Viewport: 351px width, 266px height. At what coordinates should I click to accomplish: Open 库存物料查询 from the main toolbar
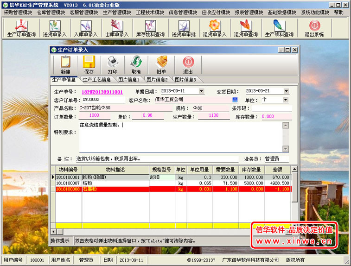150,28
